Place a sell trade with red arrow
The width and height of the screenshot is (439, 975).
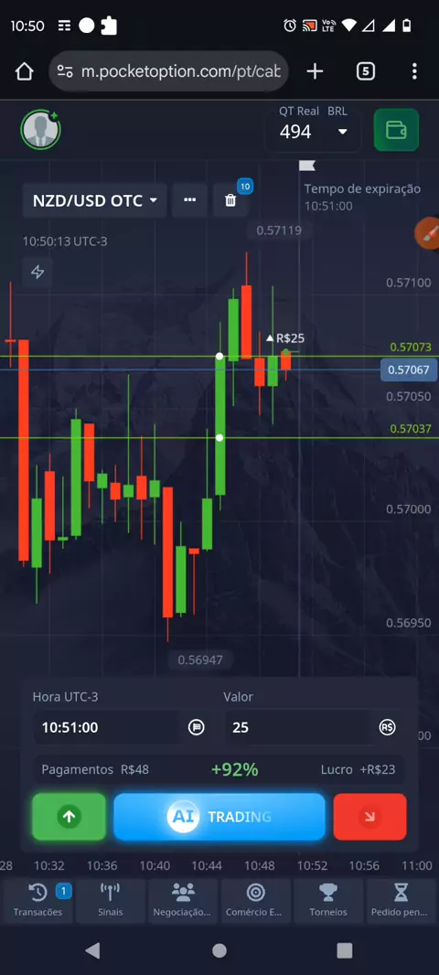click(x=370, y=817)
